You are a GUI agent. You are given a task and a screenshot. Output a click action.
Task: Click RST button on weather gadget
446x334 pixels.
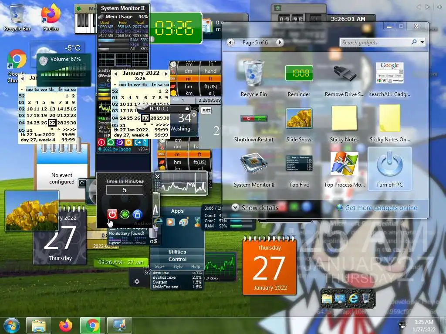(206, 110)
